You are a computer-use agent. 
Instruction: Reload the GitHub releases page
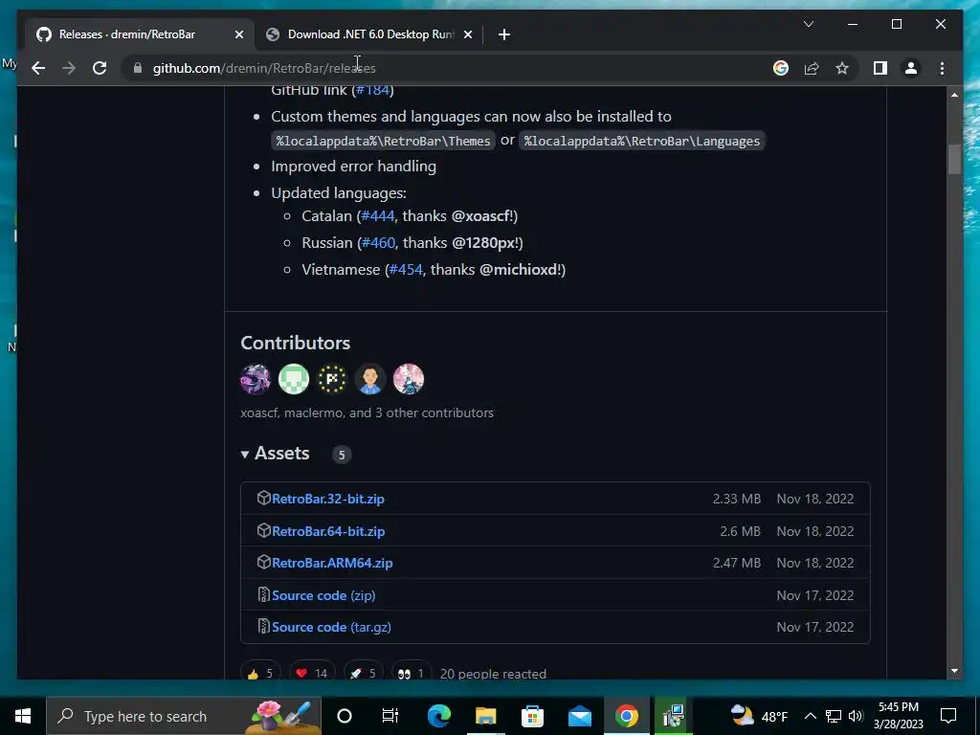click(x=100, y=68)
